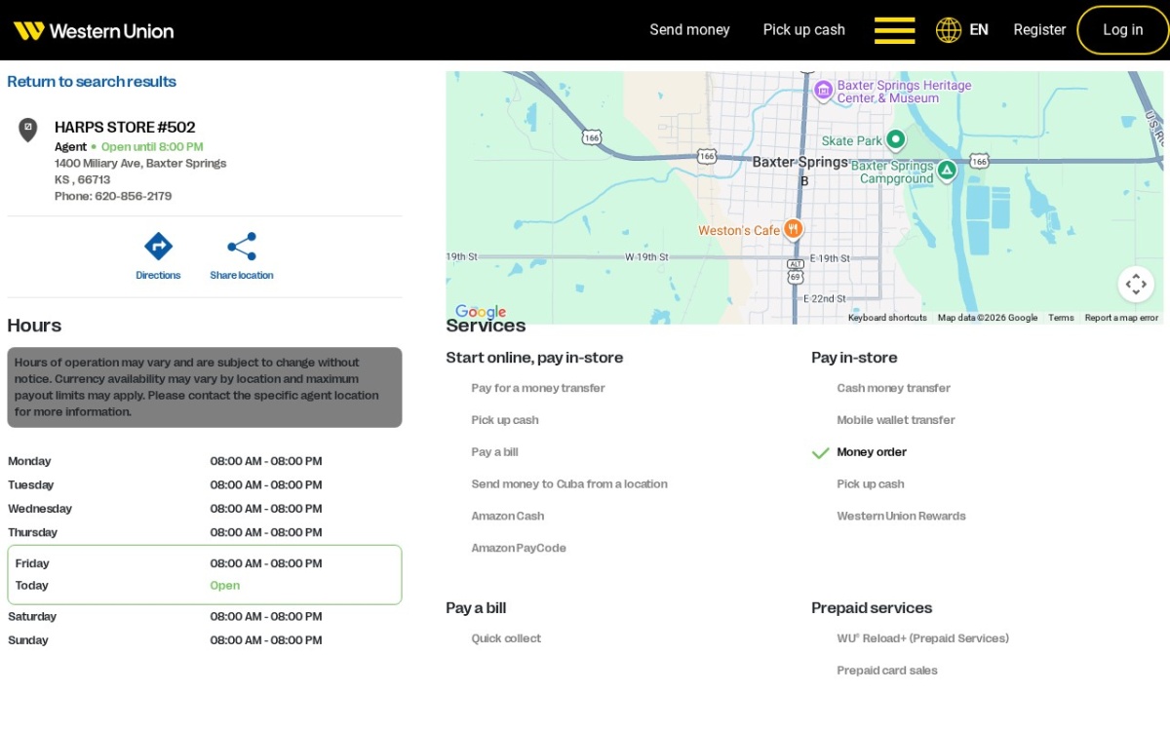Click Weston's Cafe restaurant marker

[x=793, y=230]
